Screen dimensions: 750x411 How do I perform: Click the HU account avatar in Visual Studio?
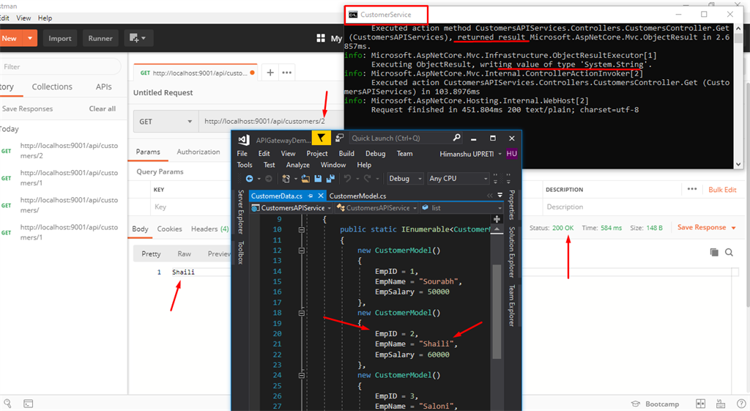click(512, 154)
